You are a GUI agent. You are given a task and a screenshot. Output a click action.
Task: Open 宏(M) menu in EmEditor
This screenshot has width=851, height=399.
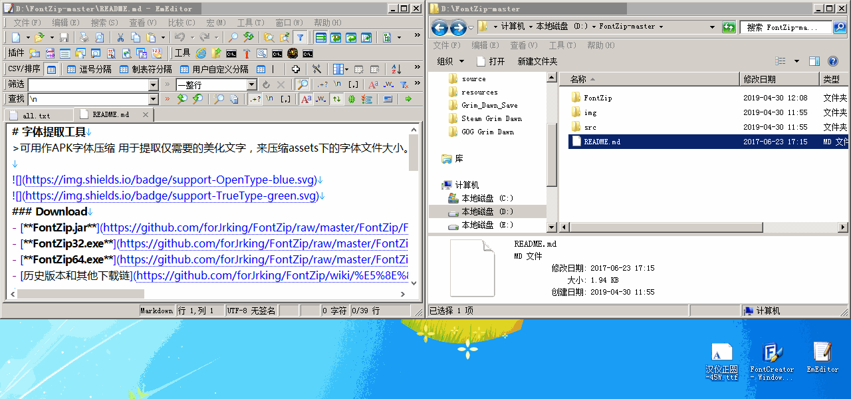pyautogui.click(x=215, y=23)
